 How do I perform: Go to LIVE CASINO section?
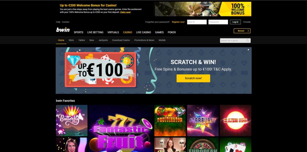[144, 32]
